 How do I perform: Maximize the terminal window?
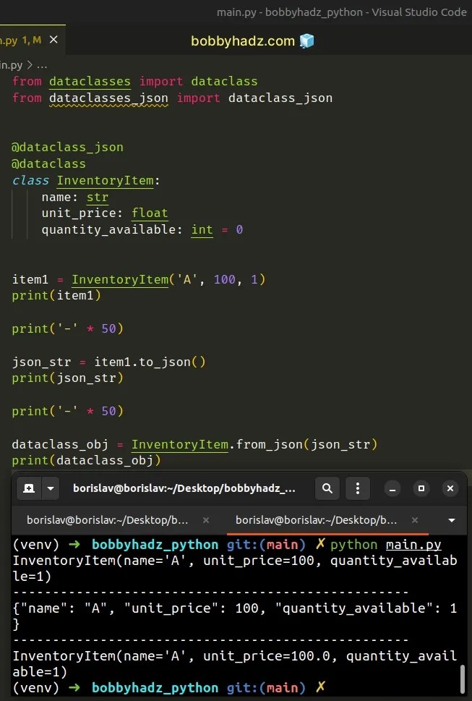(421, 488)
